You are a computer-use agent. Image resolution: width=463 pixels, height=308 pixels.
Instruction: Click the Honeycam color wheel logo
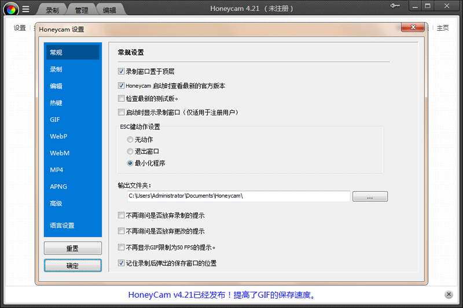tap(11, 9)
